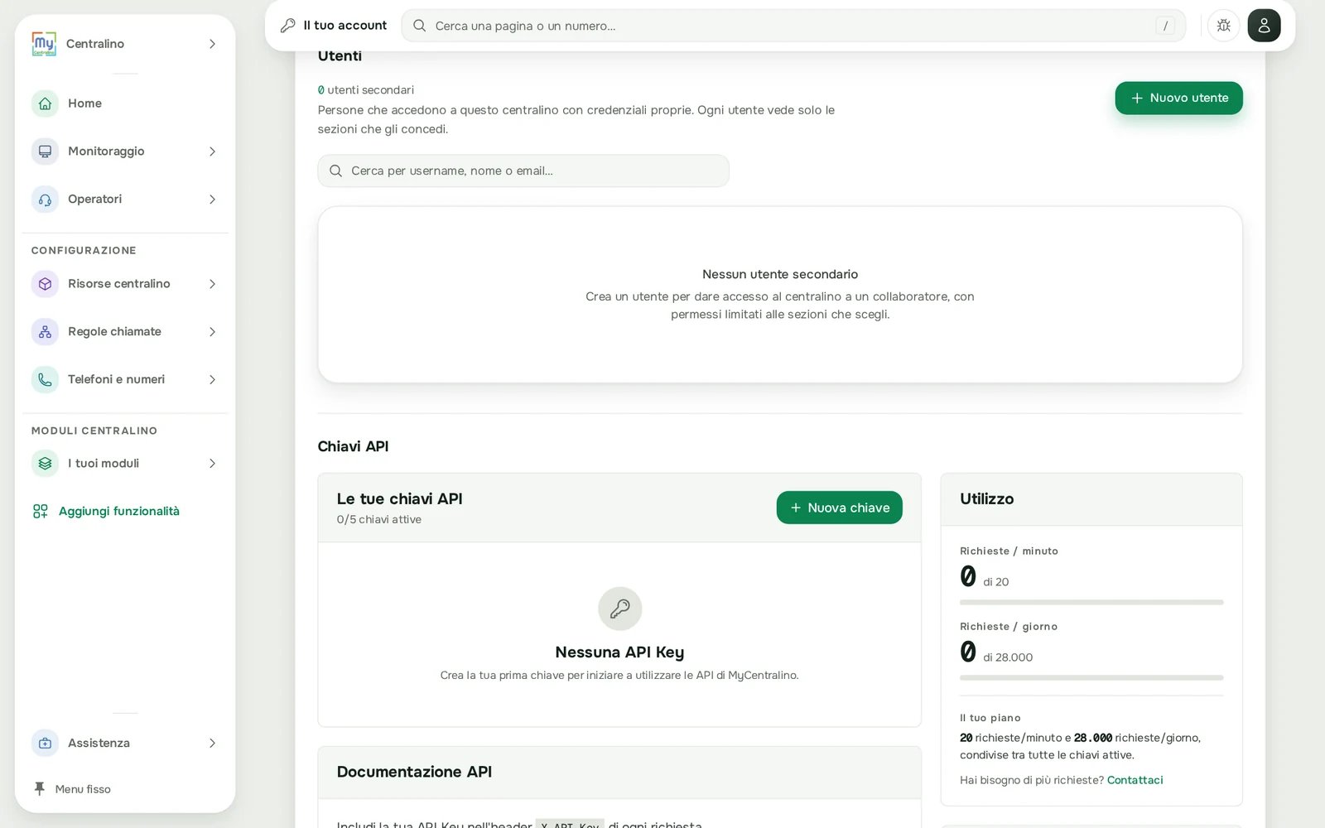
Task: Expand the I tuoi moduli chevron
Action: [212, 464]
